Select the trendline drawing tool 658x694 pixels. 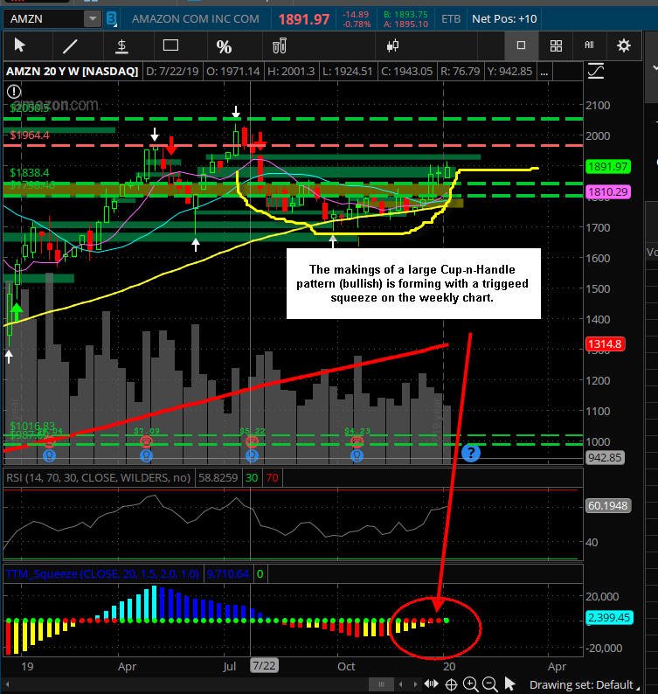(70, 46)
